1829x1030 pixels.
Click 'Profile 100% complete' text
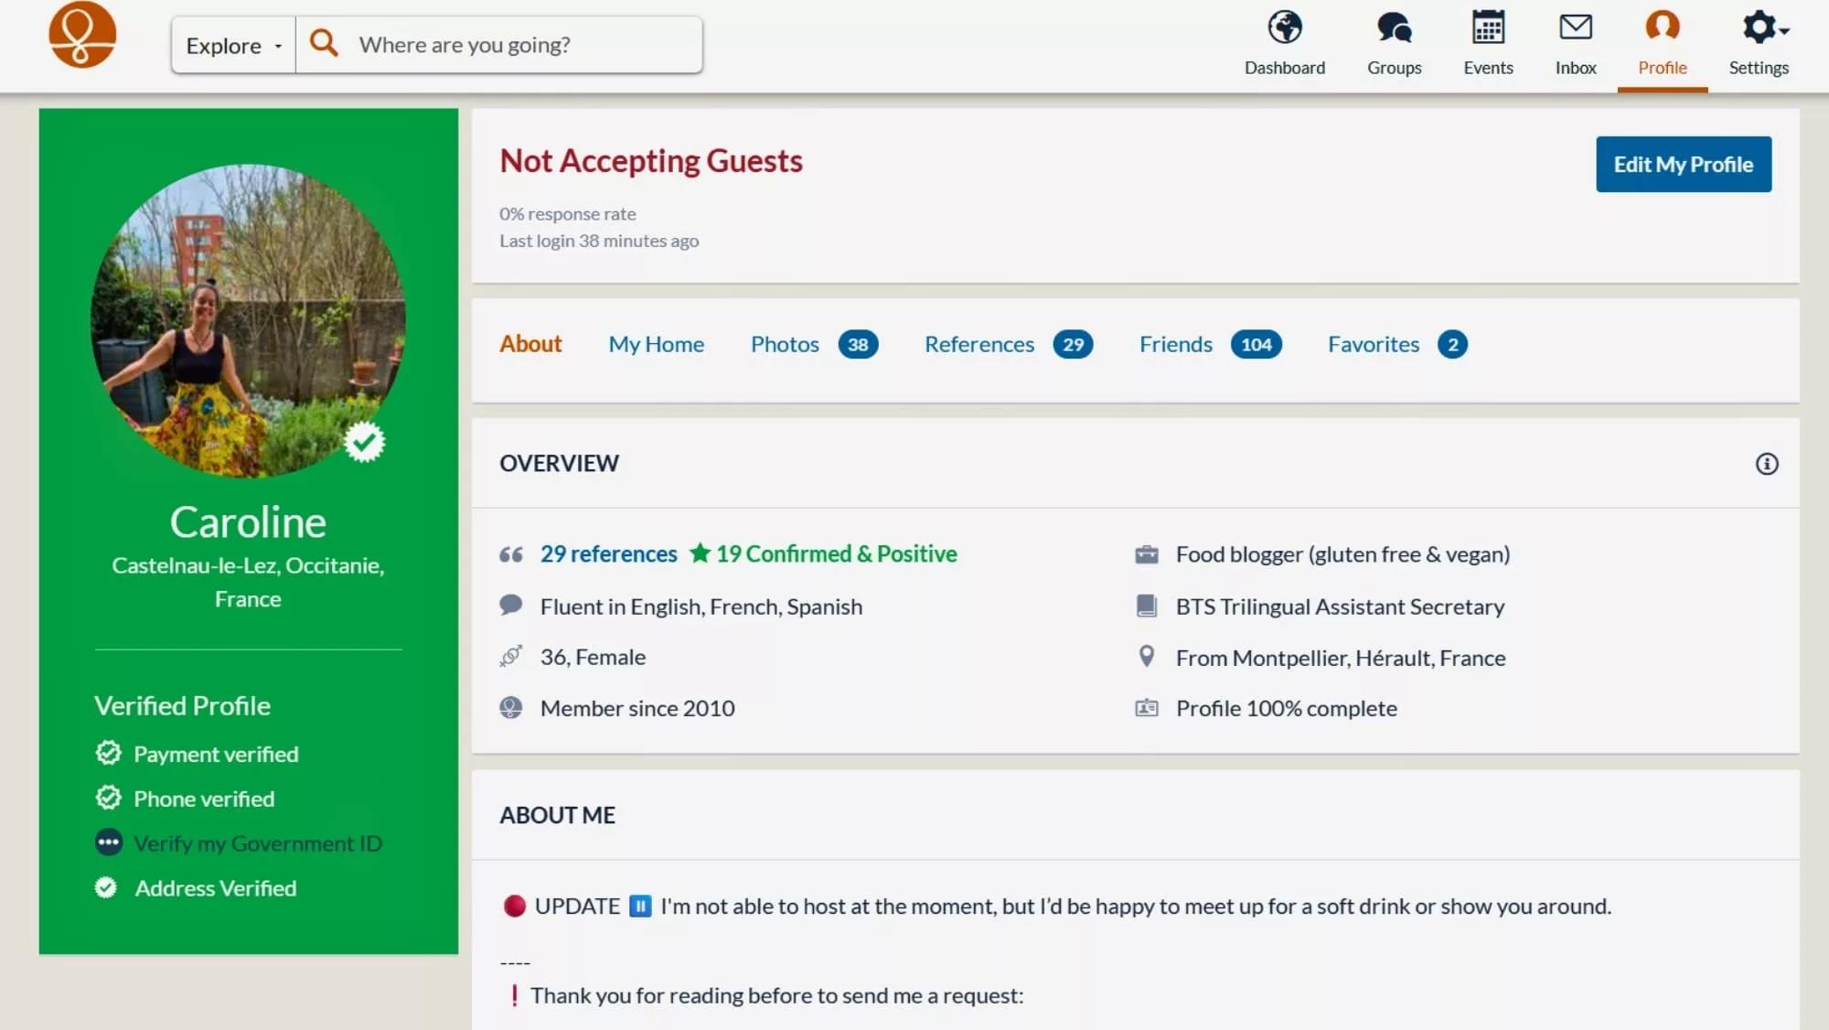(x=1286, y=708)
